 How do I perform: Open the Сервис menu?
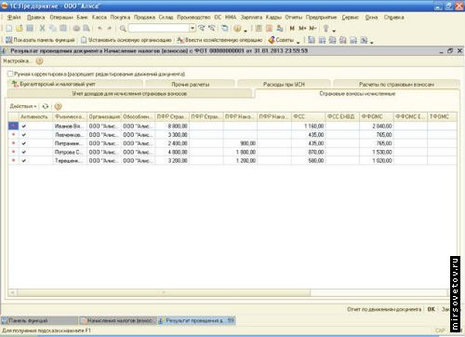click(x=350, y=18)
